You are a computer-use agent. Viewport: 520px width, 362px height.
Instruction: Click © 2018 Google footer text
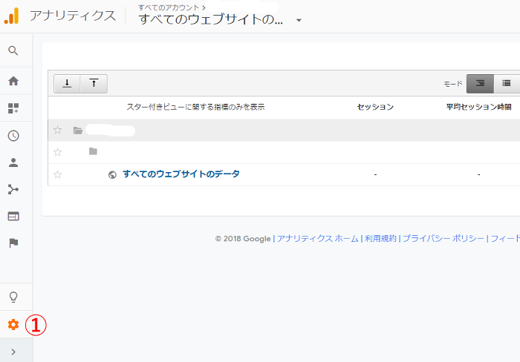(243, 239)
